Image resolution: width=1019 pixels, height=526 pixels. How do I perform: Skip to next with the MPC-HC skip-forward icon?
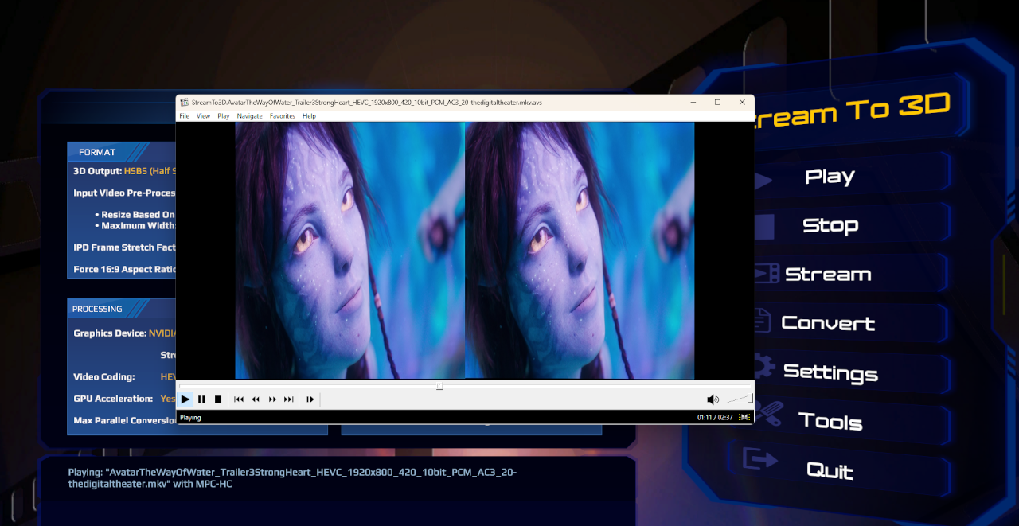pyautogui.click(x=289, y=399)
